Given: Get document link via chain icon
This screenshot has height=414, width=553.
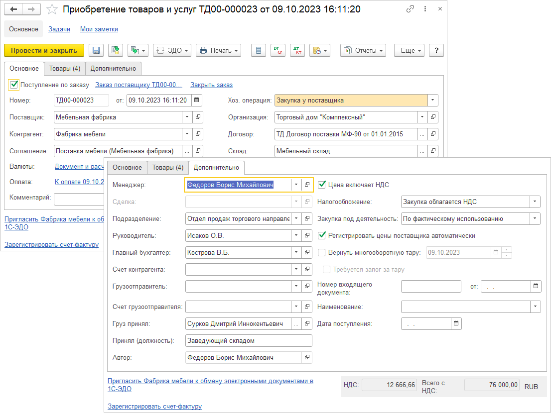Looking at the screenshot, I should pos(410,9).
